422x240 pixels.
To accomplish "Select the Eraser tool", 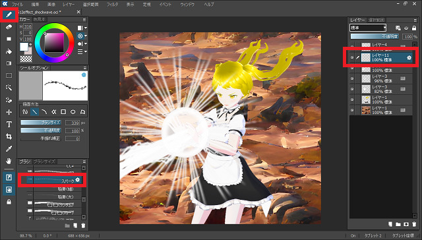I will pos(9,27).
